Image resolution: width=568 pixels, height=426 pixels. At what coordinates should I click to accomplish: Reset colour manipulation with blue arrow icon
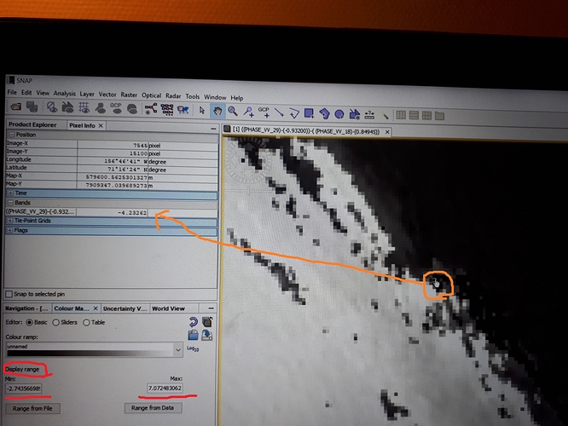pyautogui.click(x=193, y=322)
